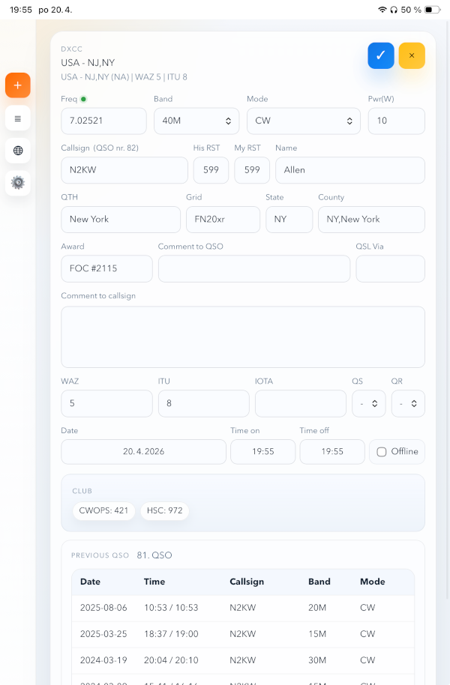Screen dimensions: 450x685
Task: Click the green frequency status indicator
Action: tap(83, 99)
